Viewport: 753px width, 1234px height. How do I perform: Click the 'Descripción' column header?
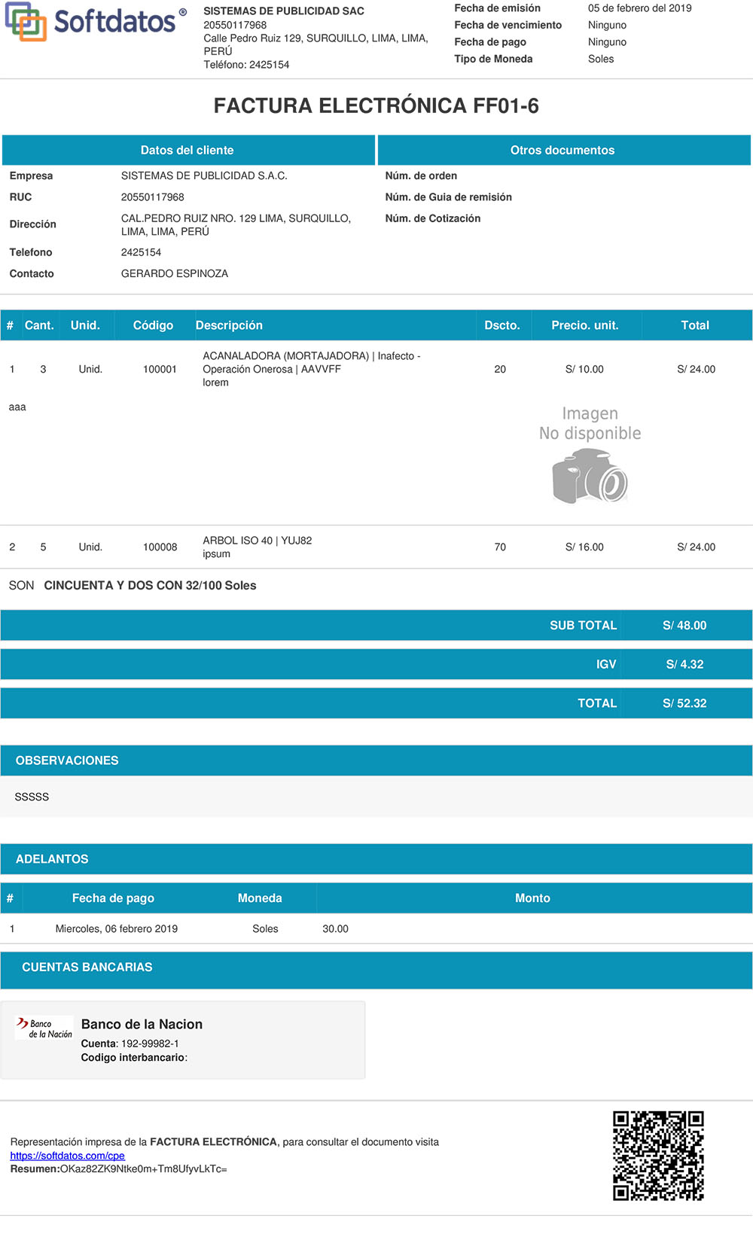point(229,325)
